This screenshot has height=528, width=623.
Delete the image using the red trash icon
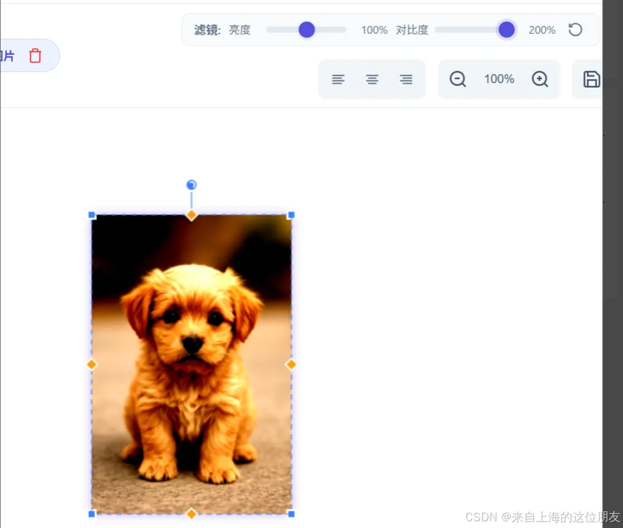[36, 55]
